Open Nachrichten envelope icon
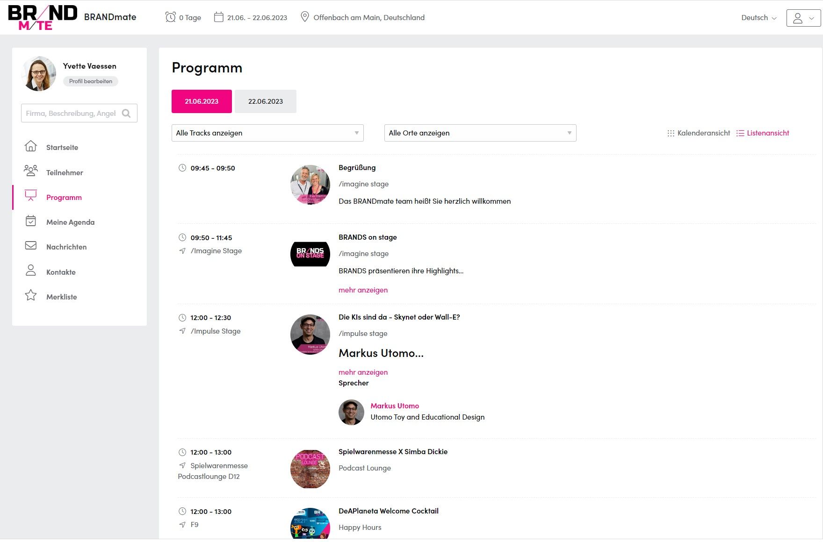Image resolution: width=823 pixels, height=542 pixels. (31, 246)
